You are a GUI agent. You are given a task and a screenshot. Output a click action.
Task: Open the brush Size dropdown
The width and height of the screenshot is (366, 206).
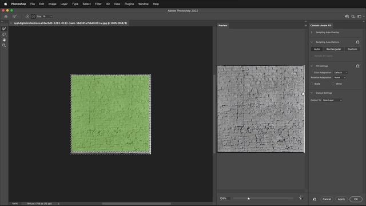51,17
